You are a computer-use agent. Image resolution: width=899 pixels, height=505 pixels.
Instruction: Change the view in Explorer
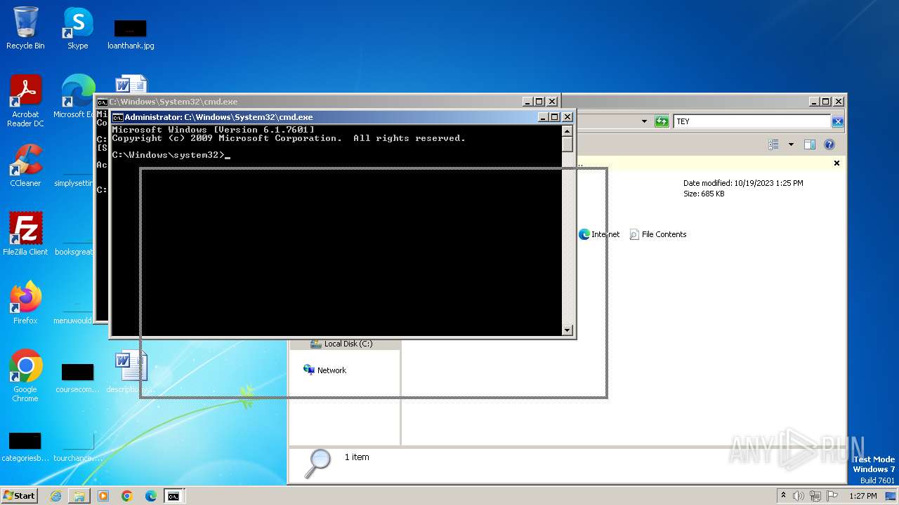click(x=773, y=144)
